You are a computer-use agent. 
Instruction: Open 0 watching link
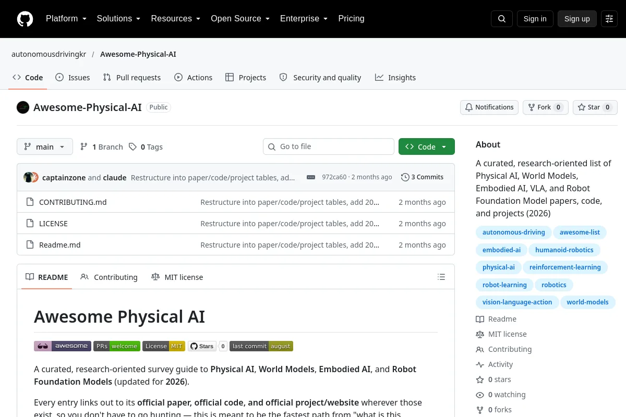point(501,395)
